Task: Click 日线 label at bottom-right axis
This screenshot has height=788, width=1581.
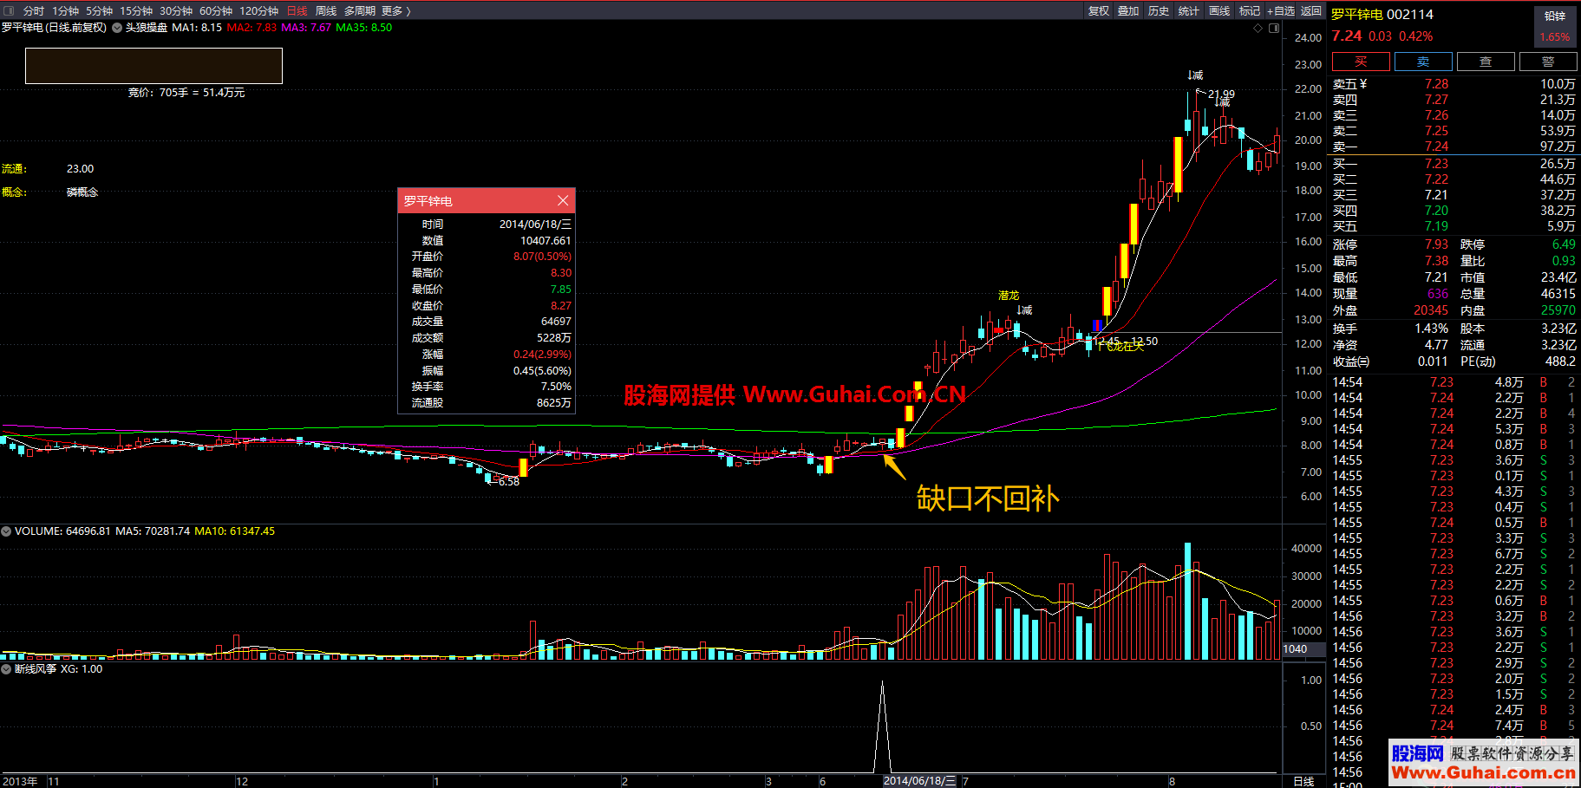Action: 1303,781
